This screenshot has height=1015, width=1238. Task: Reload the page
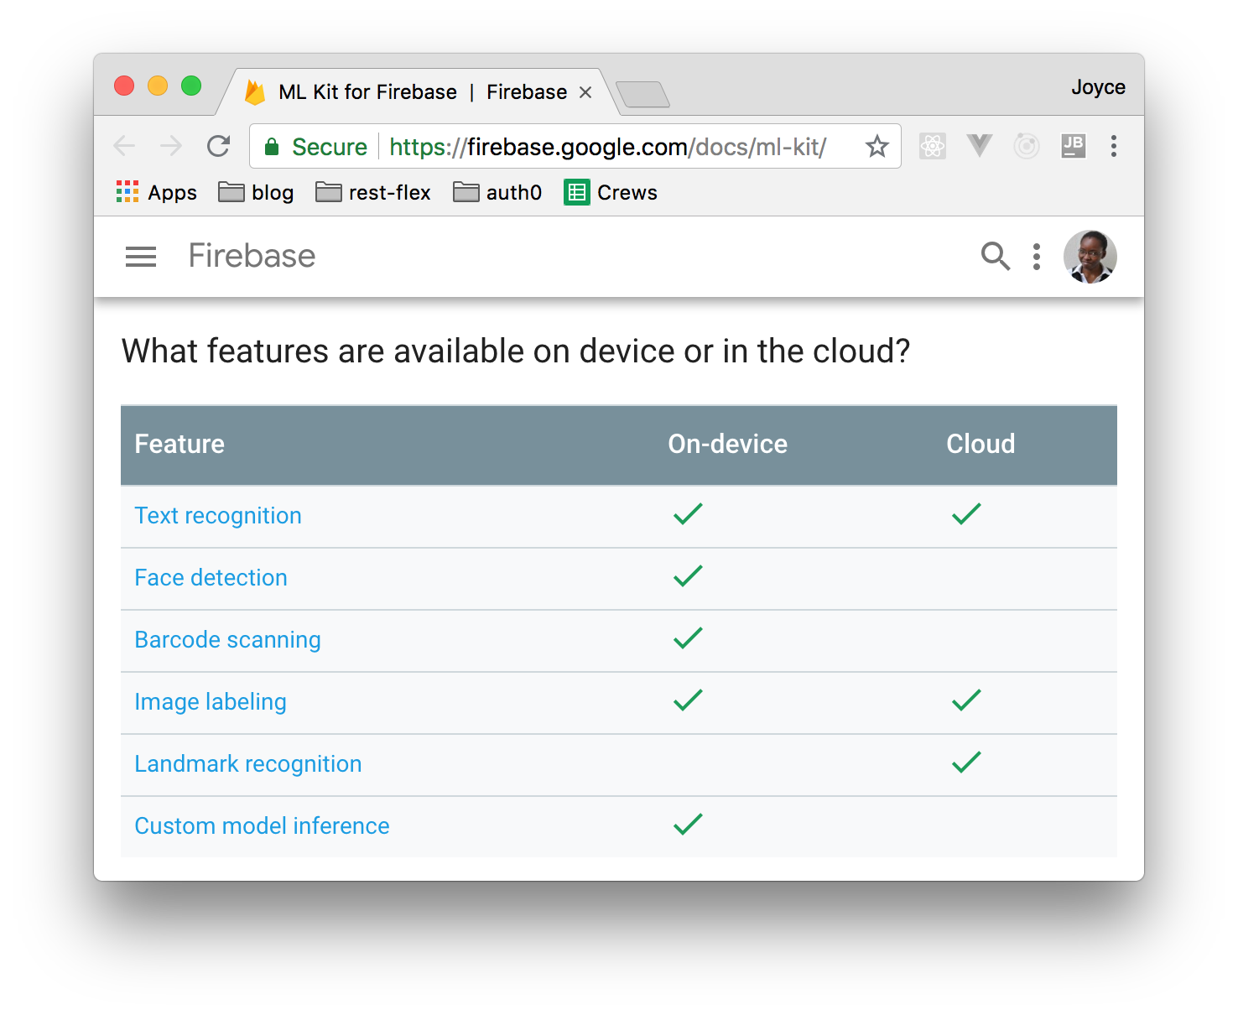click(219, 146)
